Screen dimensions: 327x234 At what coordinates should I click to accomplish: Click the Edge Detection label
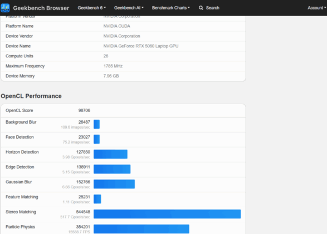coord(20,167)
